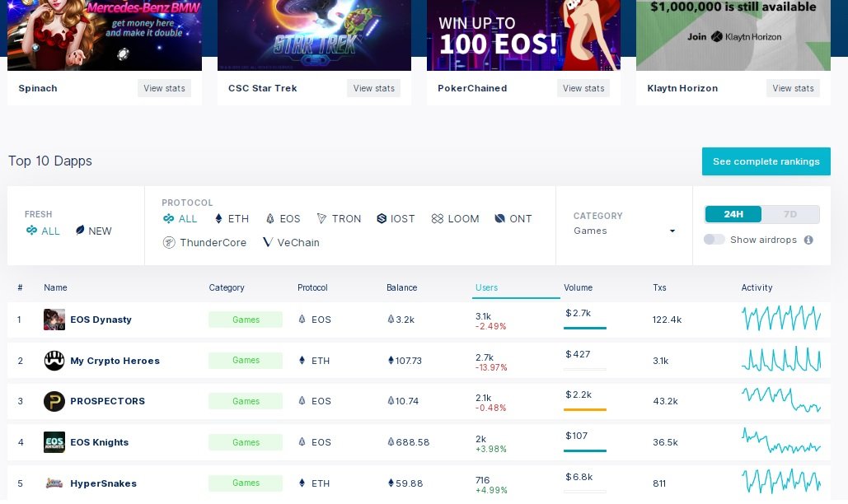Viewport: 848px width, 504px height.
Task: Open the Category dropdown showing Games
Action: click(x=624, y=231)
